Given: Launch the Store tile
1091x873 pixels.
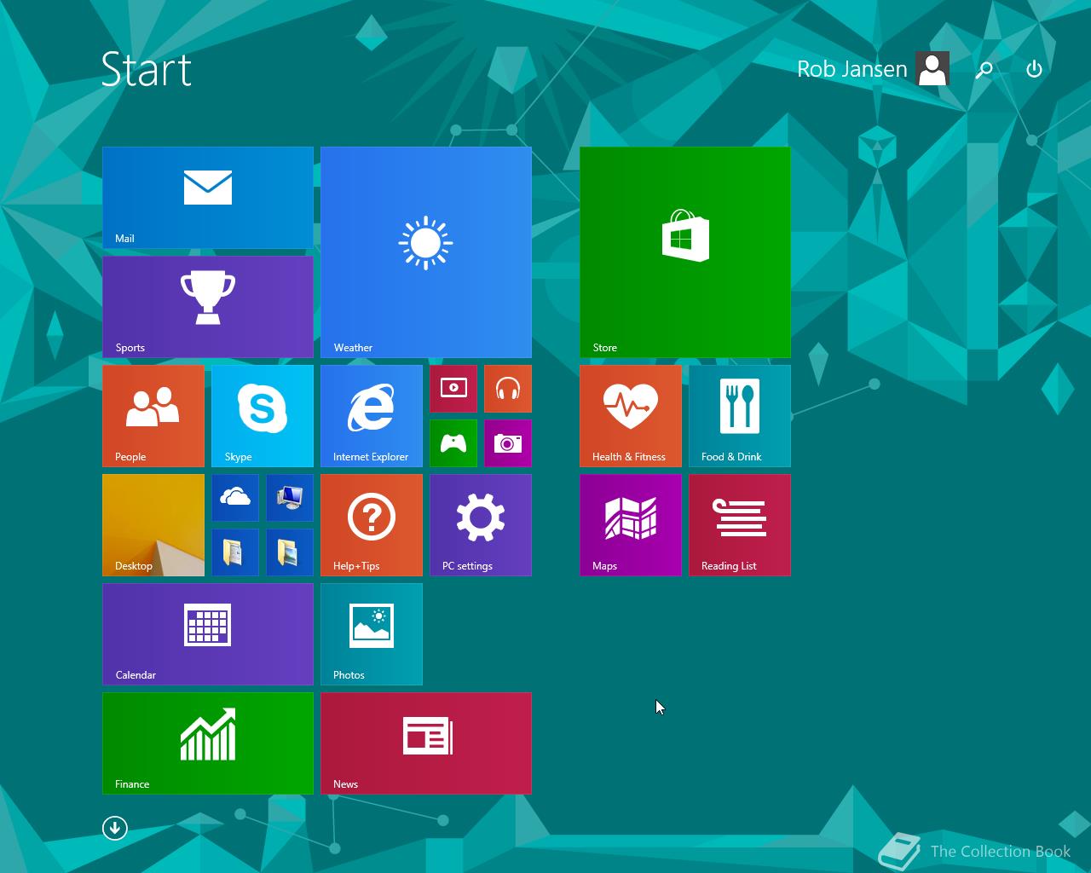Looking at the screenshot, I should pos(685,252).
